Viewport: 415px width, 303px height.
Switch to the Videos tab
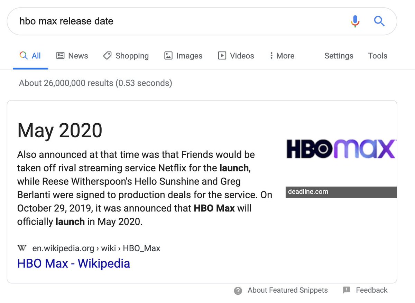coord(236,56)
